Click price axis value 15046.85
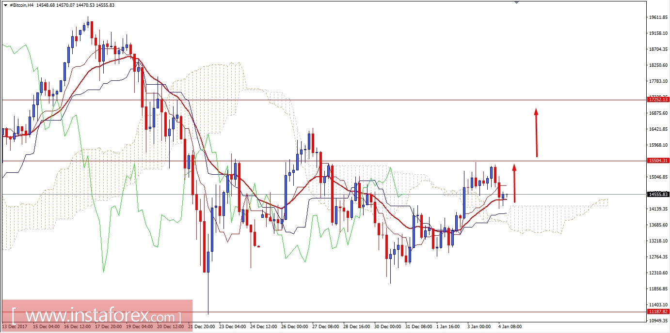 point(658,177)
